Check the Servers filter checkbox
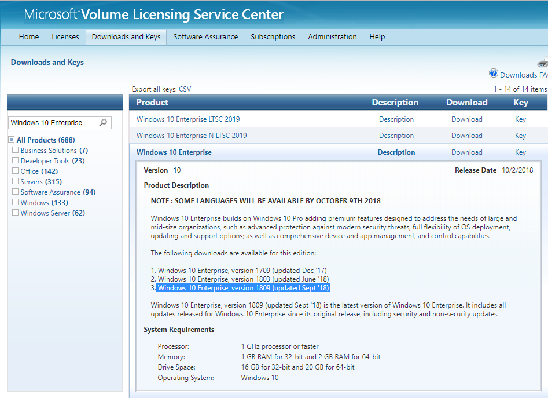Screen dimensions: 548x398 (16, 181)
